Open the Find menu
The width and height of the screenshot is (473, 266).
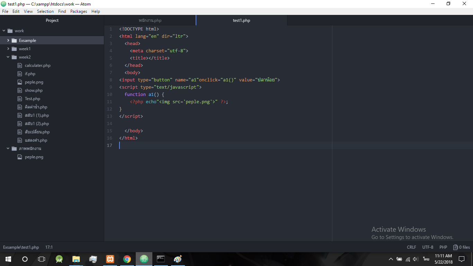pyautogui.click(x=62, y=11)
